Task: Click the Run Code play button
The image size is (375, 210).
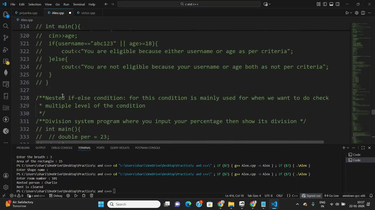Action: [347, 13]
